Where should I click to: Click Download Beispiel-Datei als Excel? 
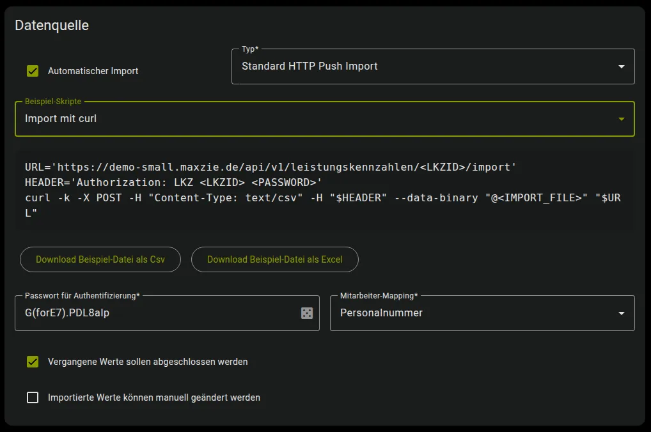274,259
